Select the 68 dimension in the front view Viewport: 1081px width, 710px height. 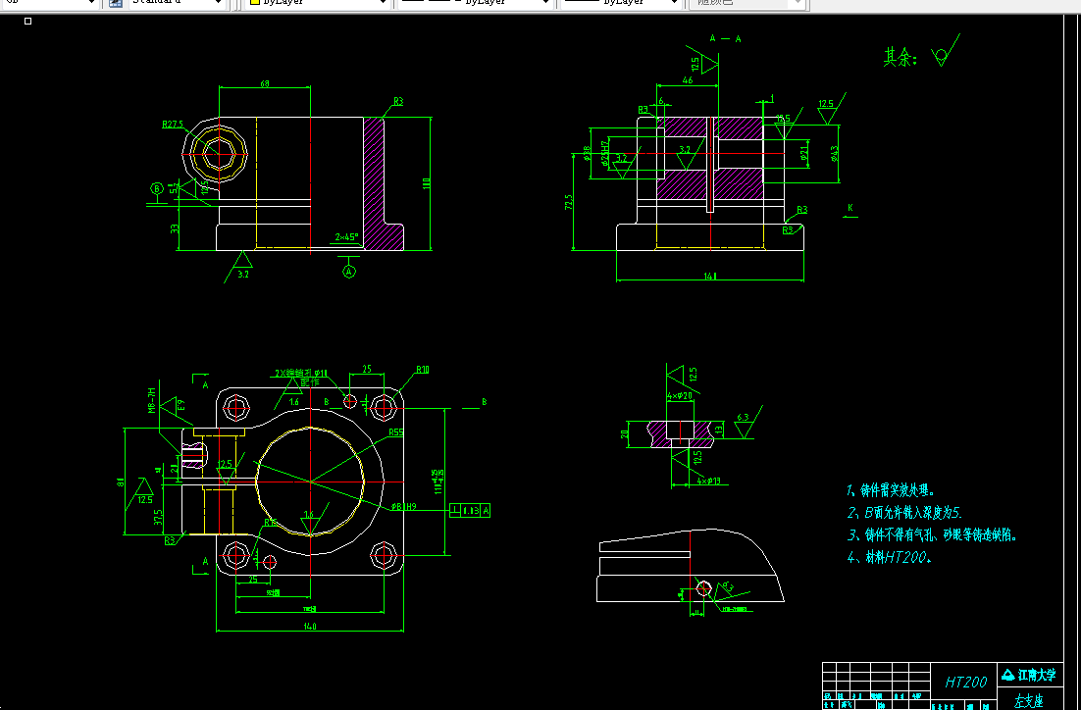tap(265, 83)
